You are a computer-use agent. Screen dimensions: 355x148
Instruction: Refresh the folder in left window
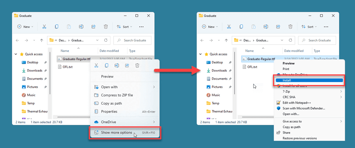click(105, 41)
